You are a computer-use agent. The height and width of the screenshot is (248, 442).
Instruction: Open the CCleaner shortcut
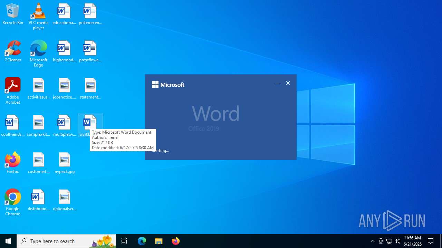(x=13, y=51)
